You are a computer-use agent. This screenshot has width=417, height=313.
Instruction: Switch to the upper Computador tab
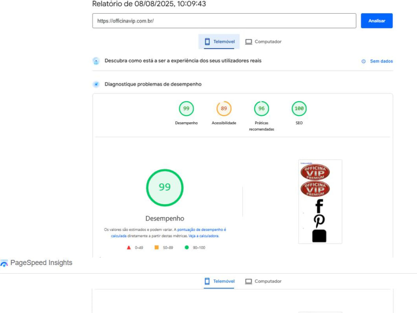coord(263,41)
